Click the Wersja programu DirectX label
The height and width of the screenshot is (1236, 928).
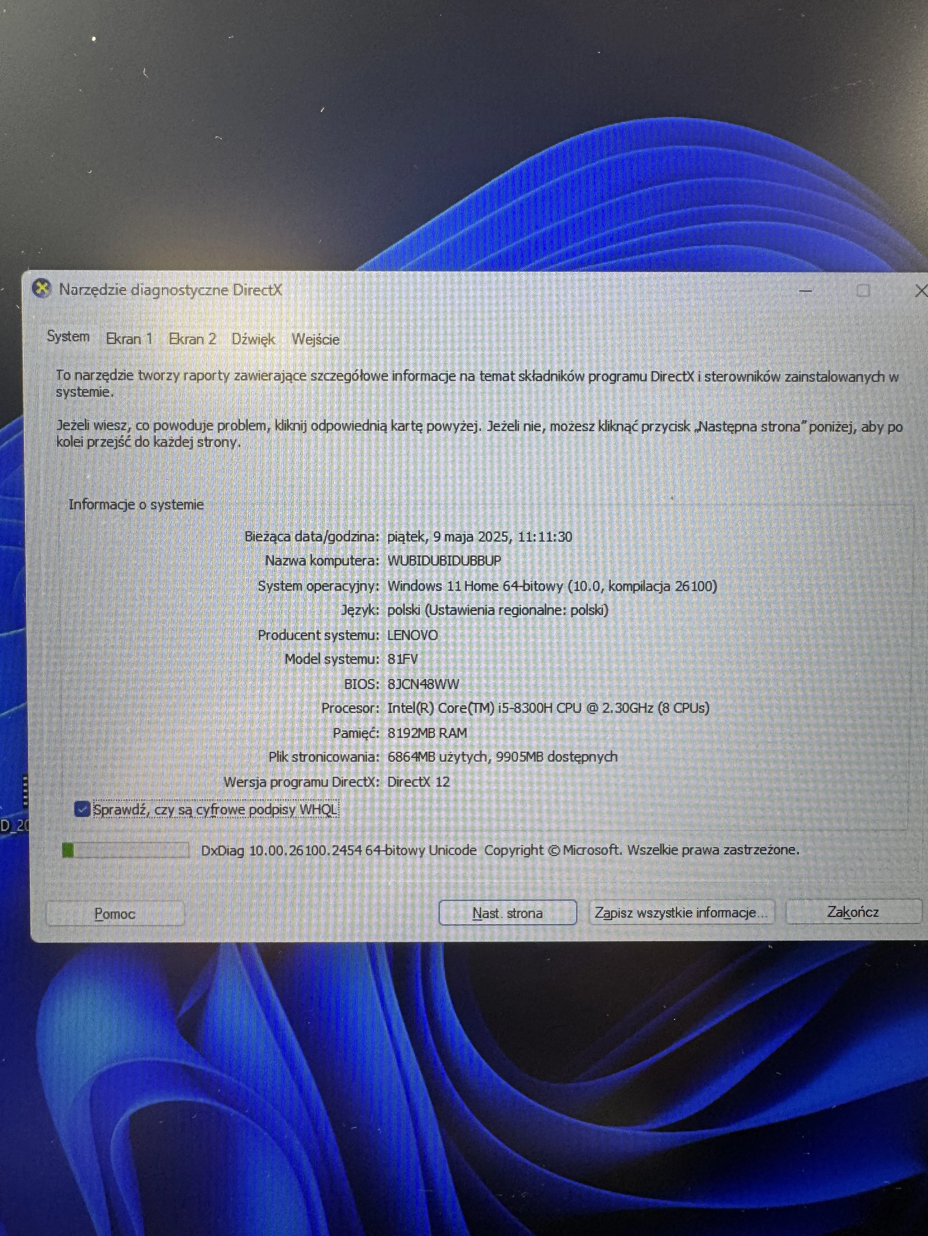pyautogui.click(x=302, y=781)
